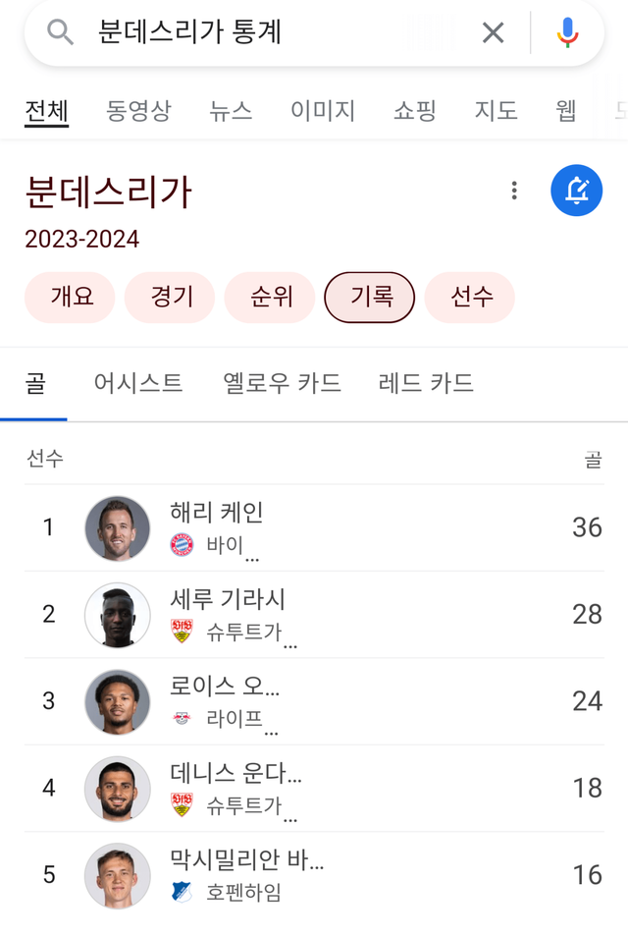The height and width of the screenshot is (936, 628).
Task: Select the 어시스트 stats tab
Action: (138, 383)
